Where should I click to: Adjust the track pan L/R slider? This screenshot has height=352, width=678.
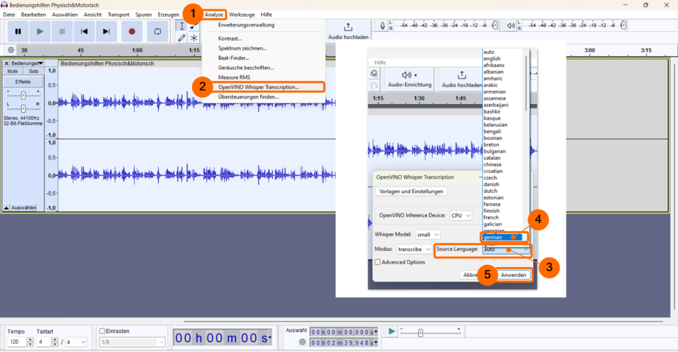coord(23,108)
